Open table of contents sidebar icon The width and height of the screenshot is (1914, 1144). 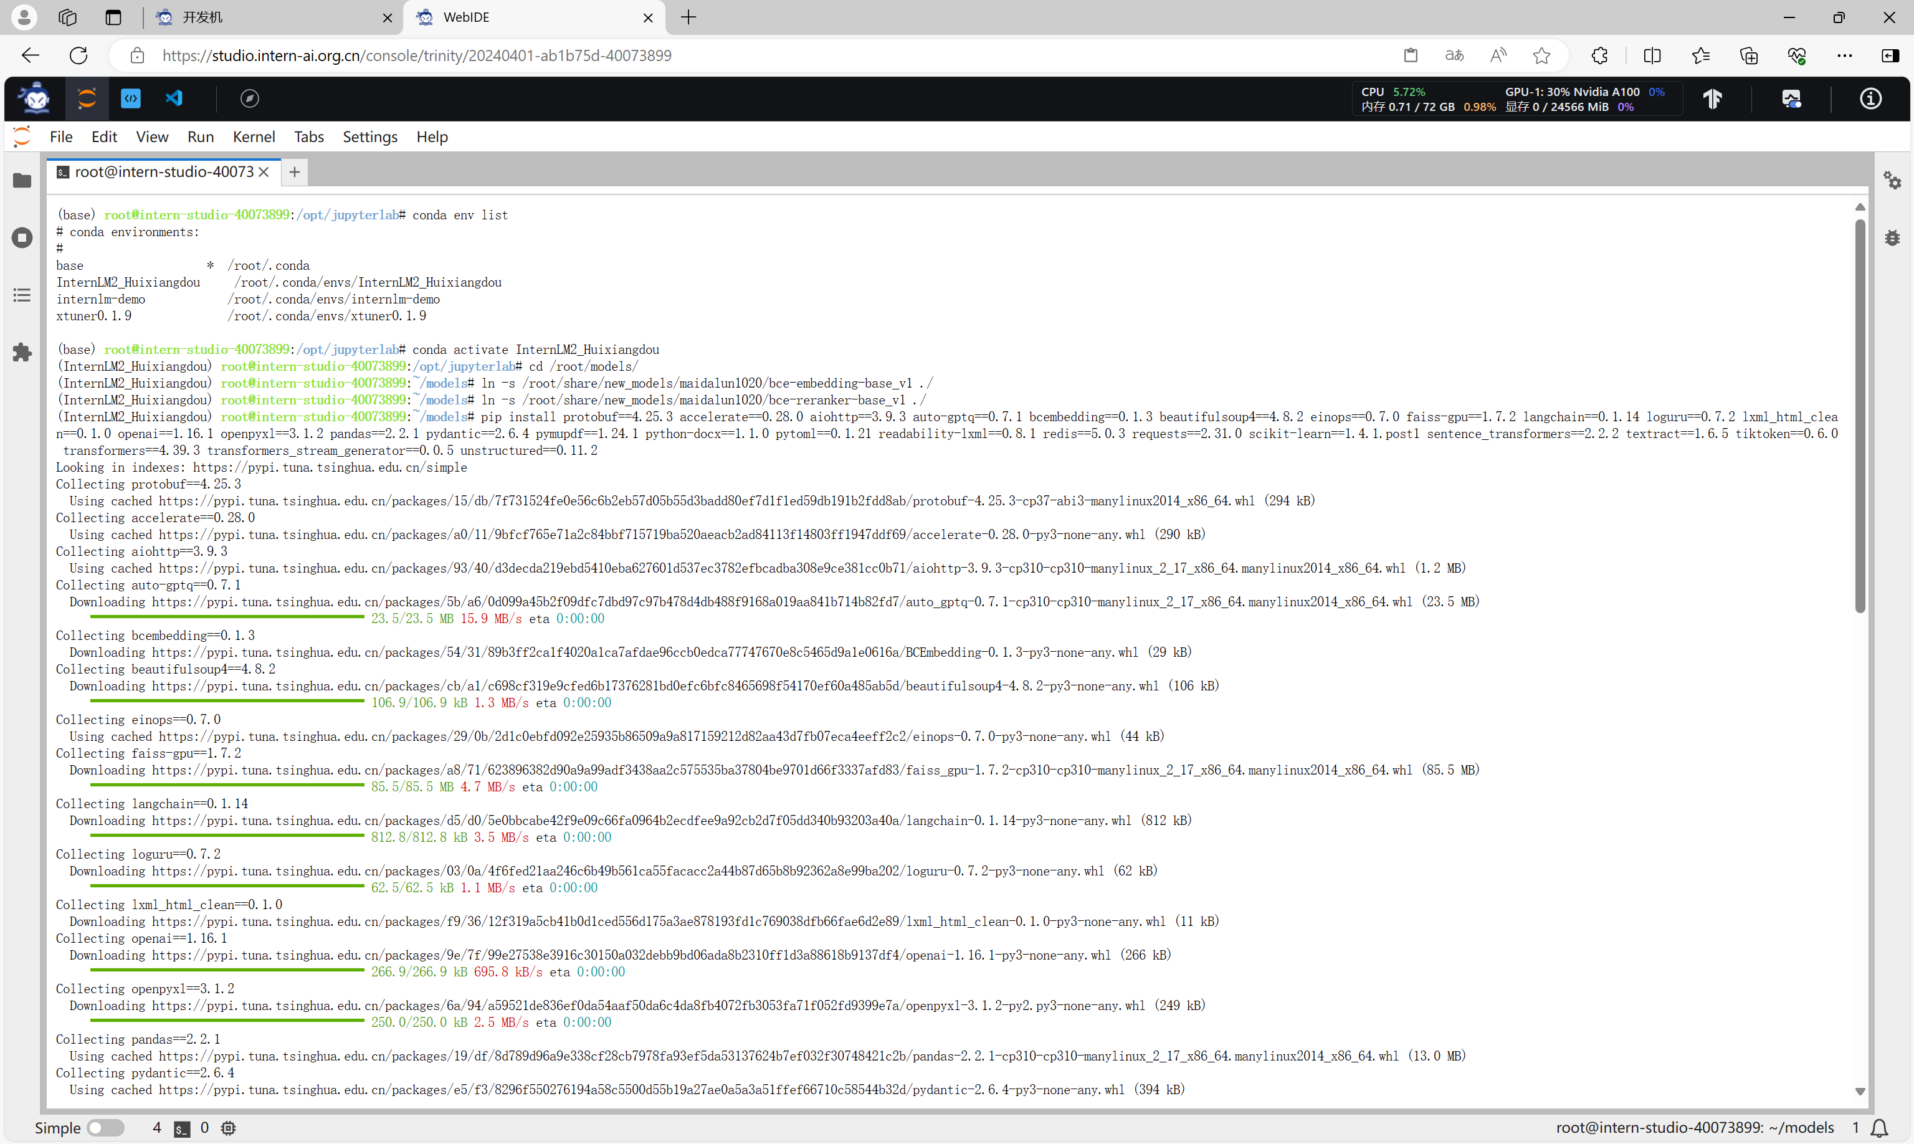click(x=22, y=295)
